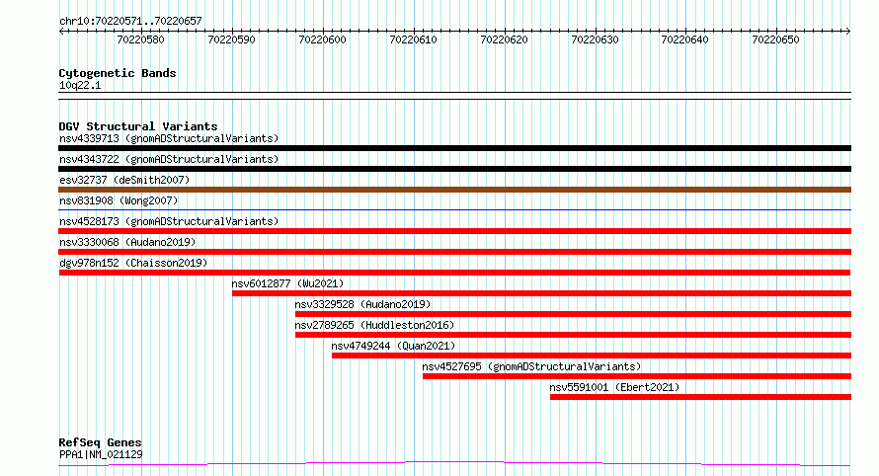Viewport: 879px width, 476px height.
Task: Click the DGV Structural Variants heading
Action: [138, 126]
